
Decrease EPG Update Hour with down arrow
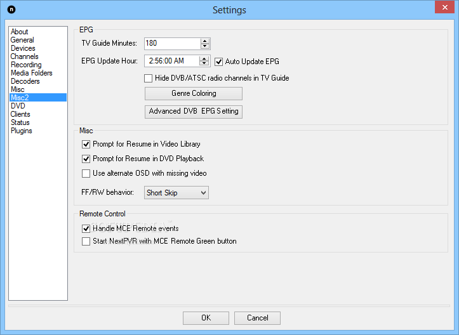(x=204, y=63)
